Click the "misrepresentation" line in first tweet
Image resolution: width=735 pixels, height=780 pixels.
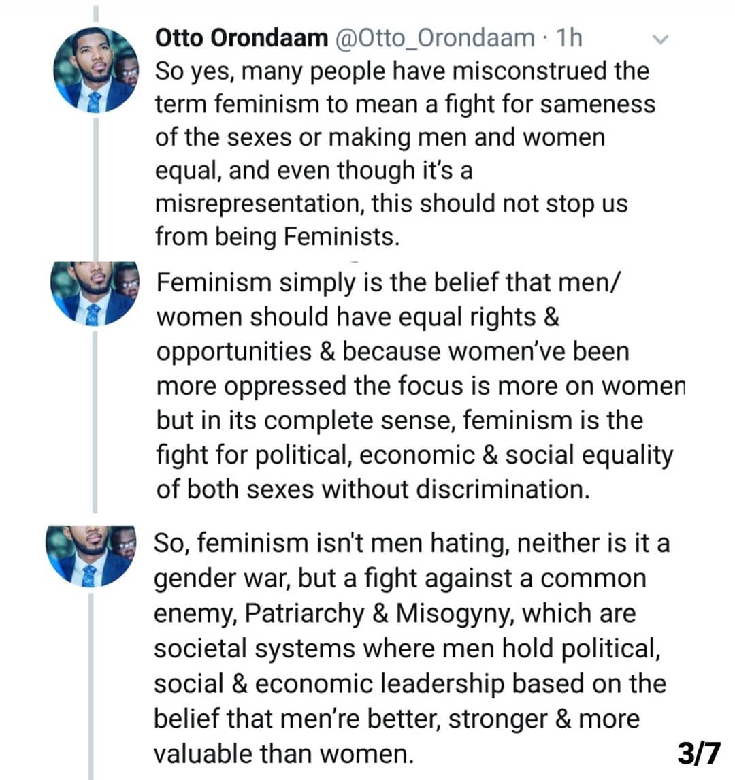click(x=391, y=204)
